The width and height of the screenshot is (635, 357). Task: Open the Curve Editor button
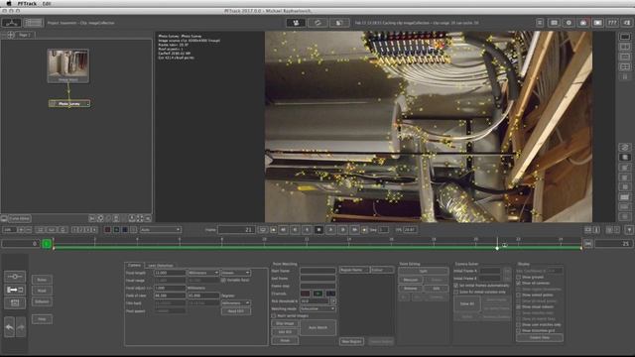click(x=20, y=218)
